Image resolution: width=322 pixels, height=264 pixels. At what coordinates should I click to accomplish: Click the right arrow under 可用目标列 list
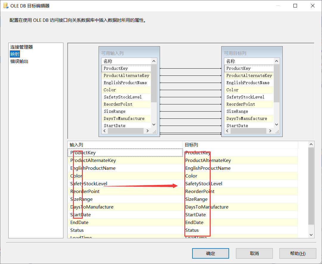270,131
